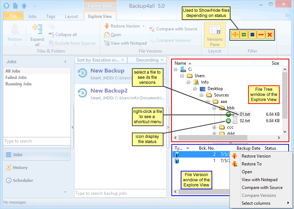294x209 pixels.
Task: Collapse the Desktop tree node
Action: click(x=195, y=89)
